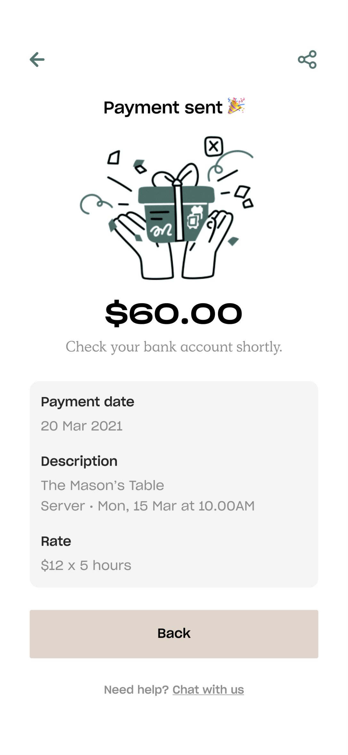Image resolution: width=348 pixels, height=755 pixels.
Task: Click the Description label
Action: [79, 461]
